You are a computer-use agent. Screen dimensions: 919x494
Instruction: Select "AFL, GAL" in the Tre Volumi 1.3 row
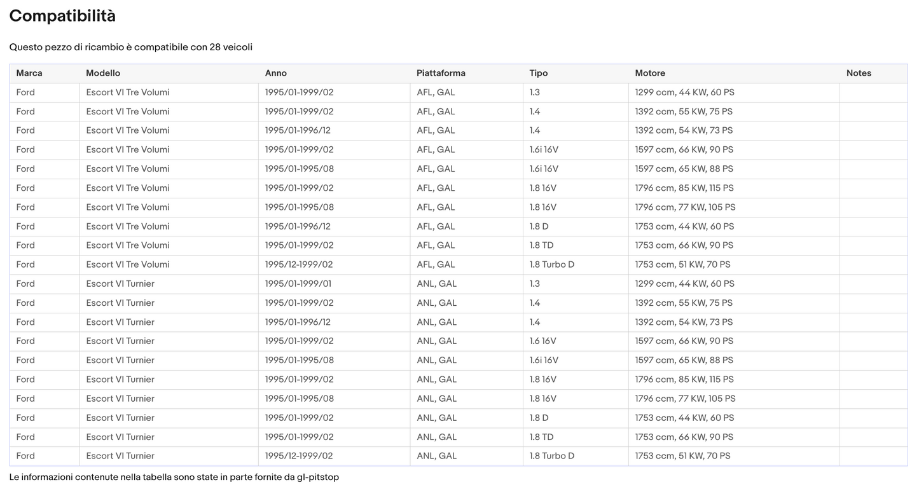coord(436,92)
